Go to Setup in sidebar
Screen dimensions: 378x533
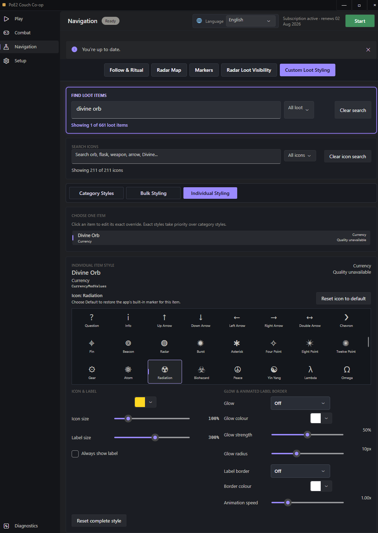[29, 61]
